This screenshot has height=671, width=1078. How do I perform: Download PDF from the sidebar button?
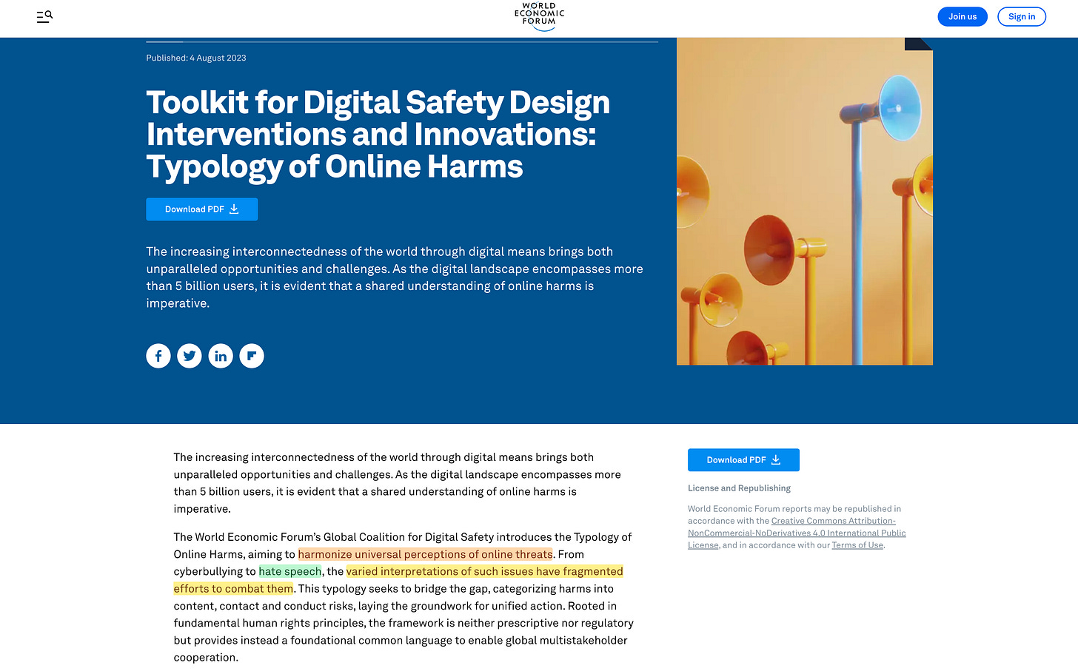tap(743, 460)
